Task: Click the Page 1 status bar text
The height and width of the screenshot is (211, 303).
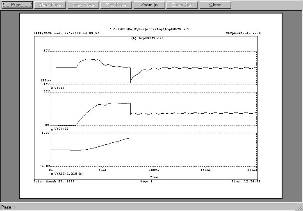Action: (x=8, y=207)
